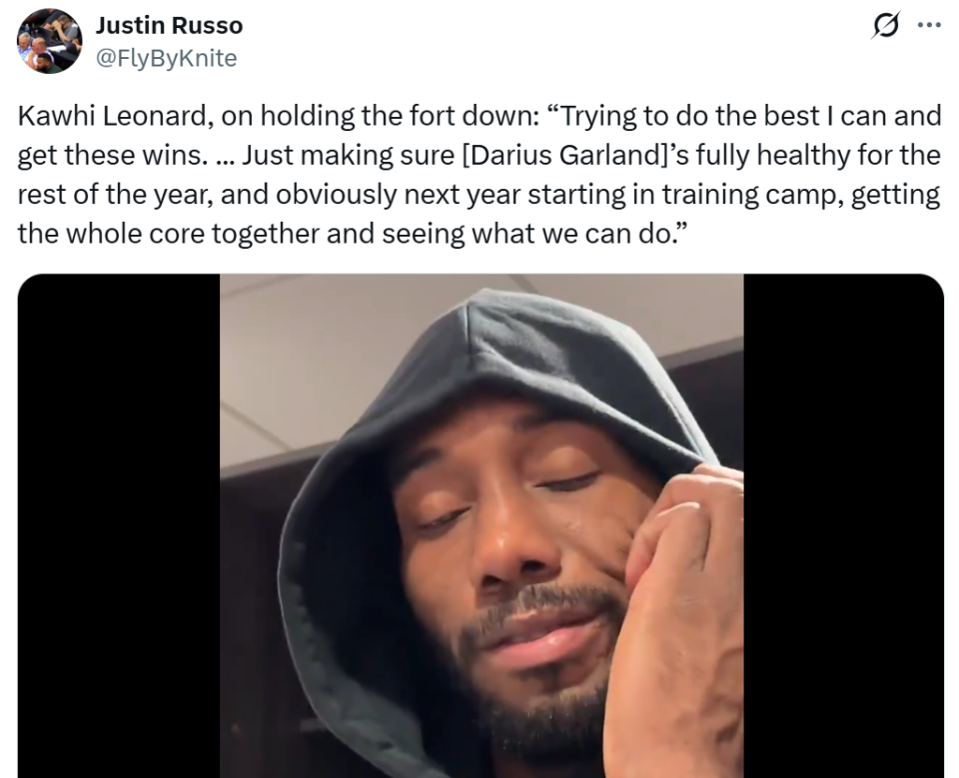Click the right black letterbox of video
Screen dimensions: 959x778
click(x=843, y=526)
